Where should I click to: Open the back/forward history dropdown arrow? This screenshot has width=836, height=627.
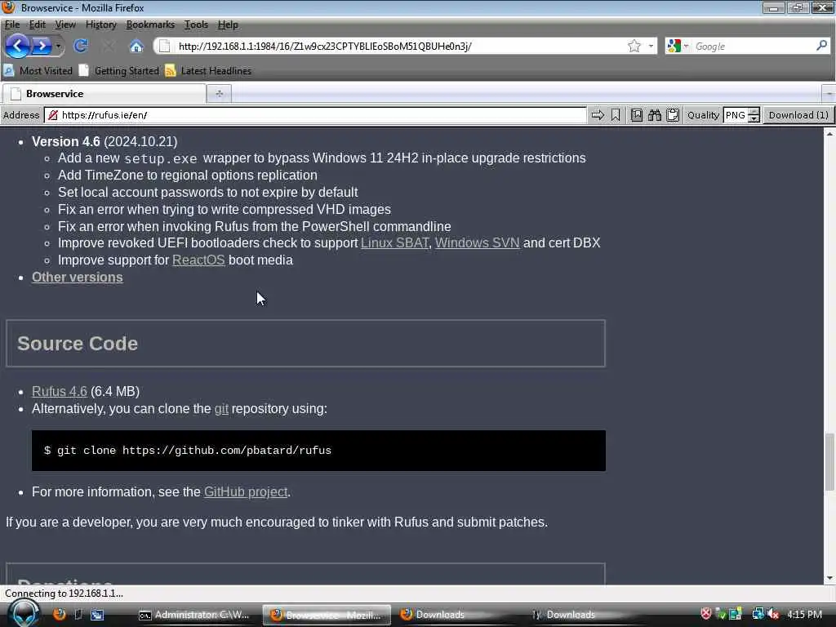[x=58, y=47]
